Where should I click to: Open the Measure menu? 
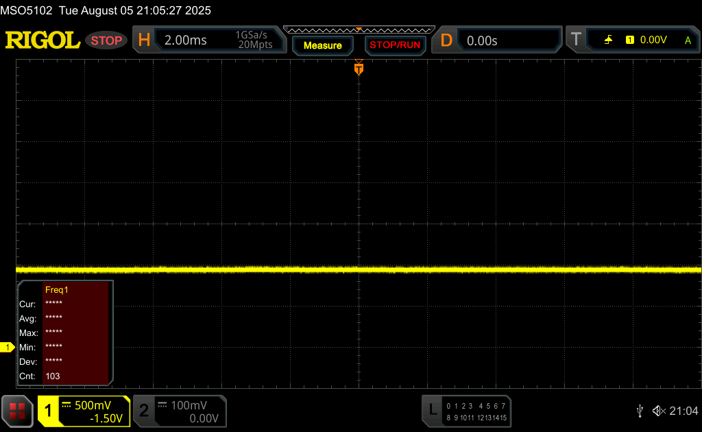click(322, 45)
